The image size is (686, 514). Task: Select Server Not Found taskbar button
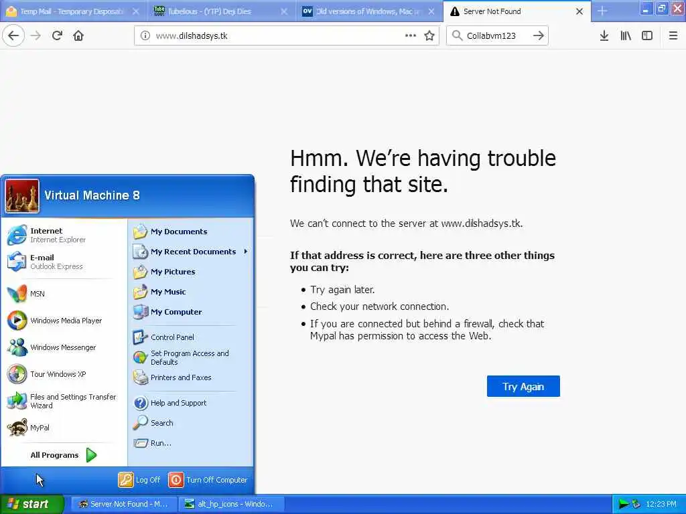click(x=124, y=504)
